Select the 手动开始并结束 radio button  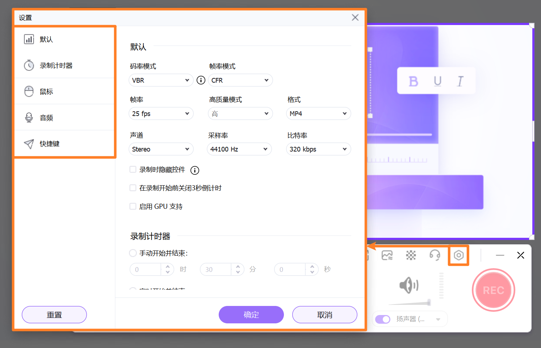[133, 253]
